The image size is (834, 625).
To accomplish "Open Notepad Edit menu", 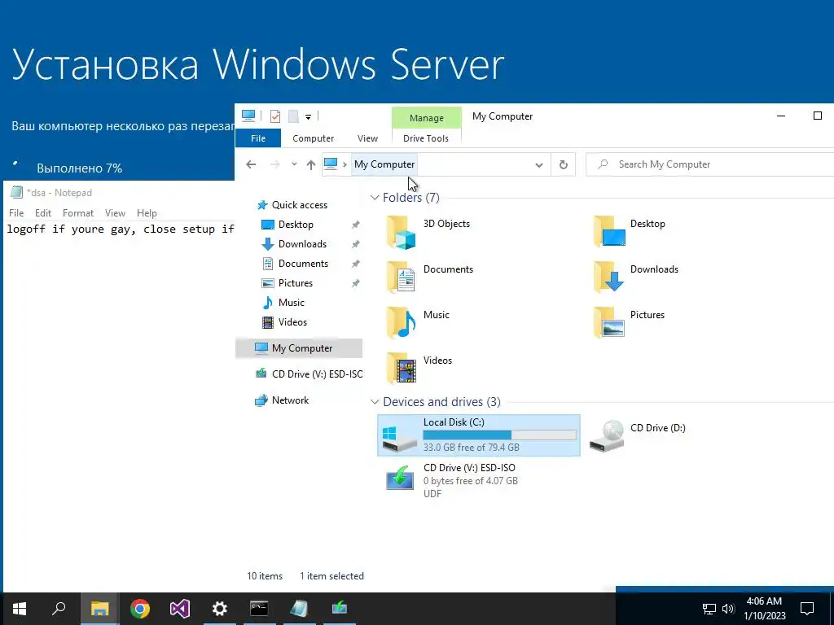I will 43,213.
